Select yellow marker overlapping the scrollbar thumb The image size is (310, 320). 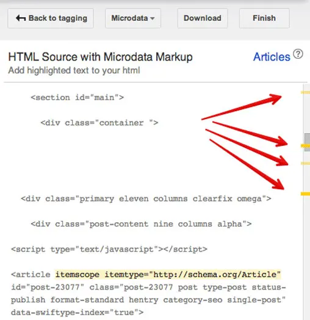point(305,146)
